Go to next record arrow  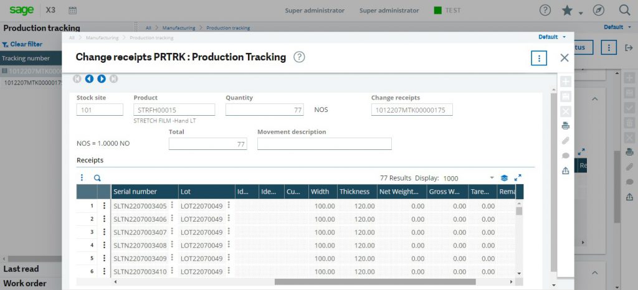[x=101, y=79]
